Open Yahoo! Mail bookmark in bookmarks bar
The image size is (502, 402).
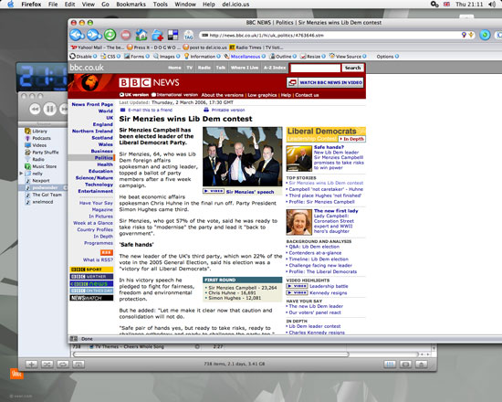tap(97, 48)
